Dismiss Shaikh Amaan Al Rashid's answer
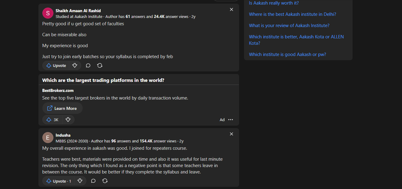Screen dimensions: 402x189 pos(232,9)
